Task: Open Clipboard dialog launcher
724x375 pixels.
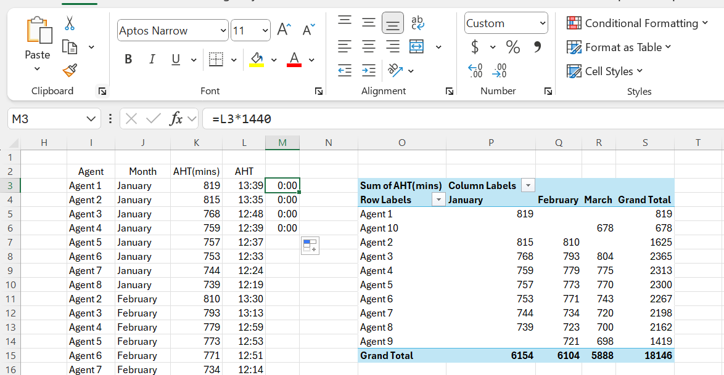Action: click(x=102, y=91)
